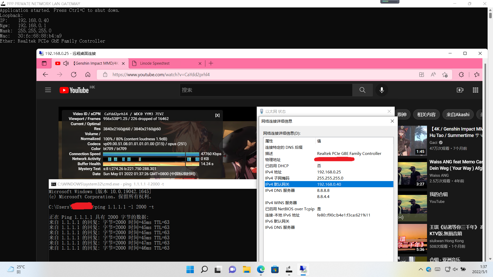Open Microsoft Edge from the taskbar

click(261, 270)
